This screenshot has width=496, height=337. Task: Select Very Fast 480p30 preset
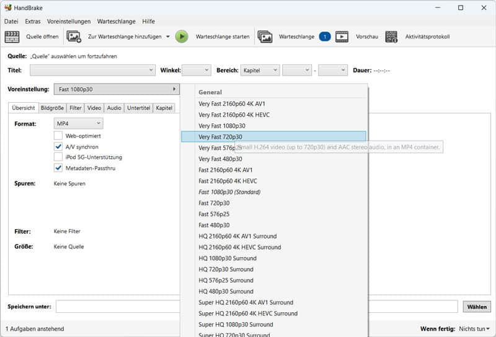click(x=273, y=159)
